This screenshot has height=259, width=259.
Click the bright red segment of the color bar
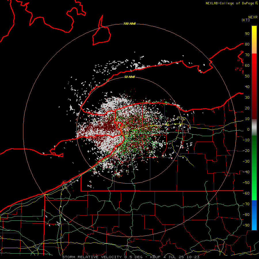[254, 60]
